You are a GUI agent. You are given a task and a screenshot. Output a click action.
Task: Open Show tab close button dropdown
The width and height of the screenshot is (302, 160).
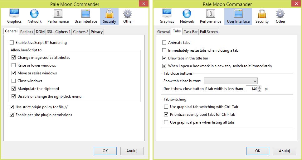coord(231,81)
